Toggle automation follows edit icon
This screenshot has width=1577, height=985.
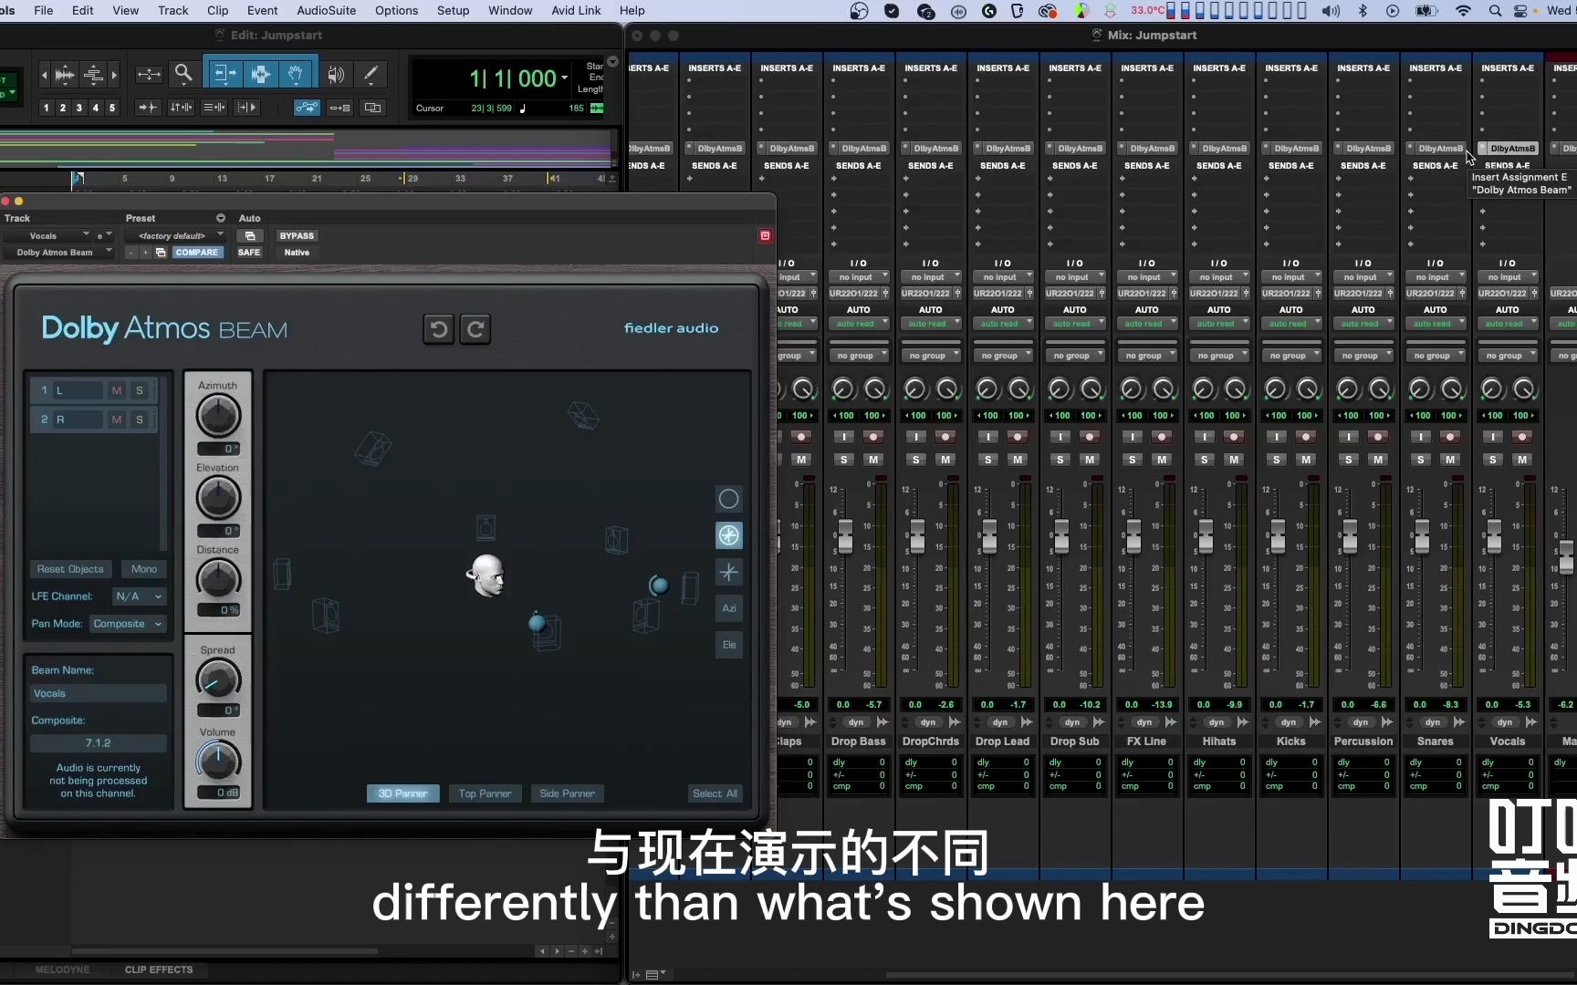(x=307, y=108)
